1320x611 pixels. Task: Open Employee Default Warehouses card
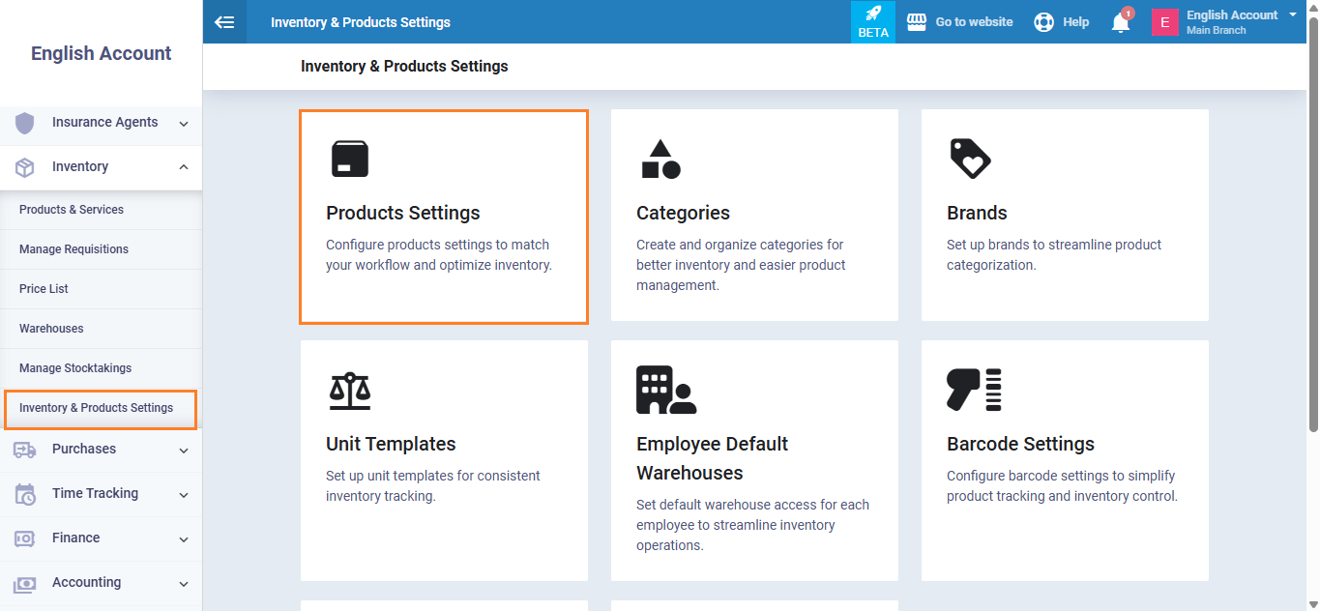[754, 459]
